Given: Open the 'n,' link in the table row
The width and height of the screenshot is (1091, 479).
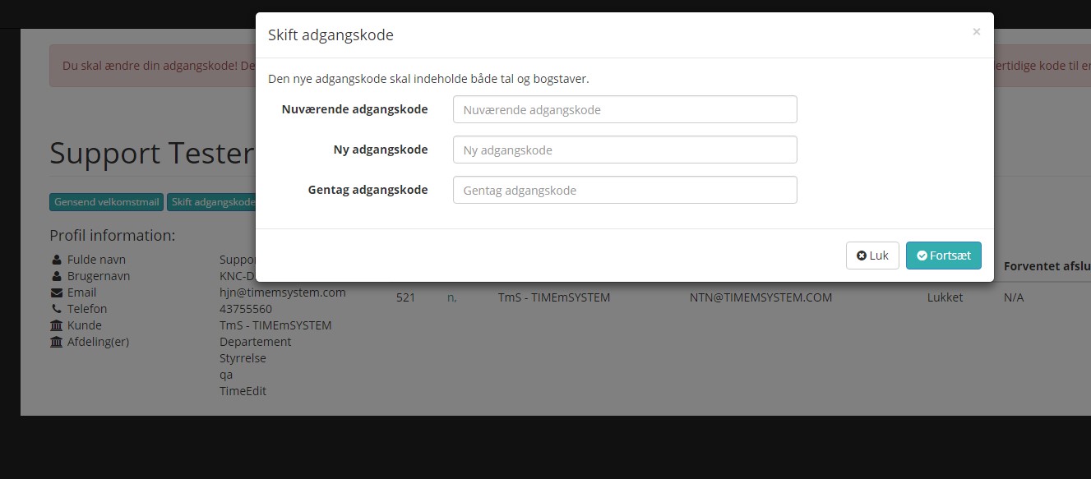Looking at the screenshot, I should [451, 297].
